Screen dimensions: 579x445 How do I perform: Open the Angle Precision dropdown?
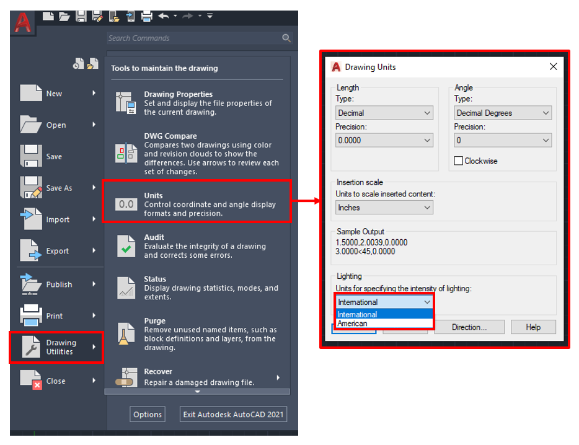coord(503,140)
